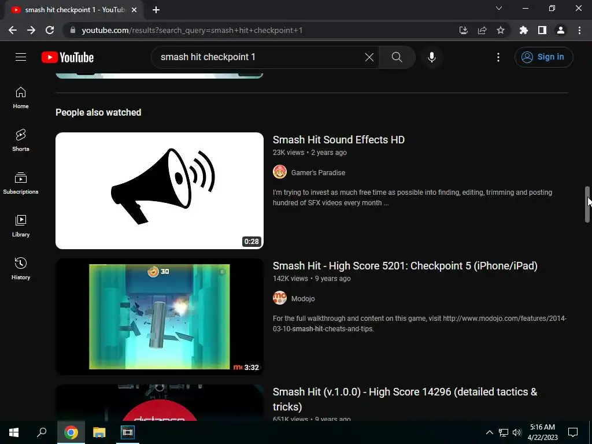Click the page vertical scrollbar thumb
The image size is (592, 444).
pyautogui.click(x=587, y=204)
